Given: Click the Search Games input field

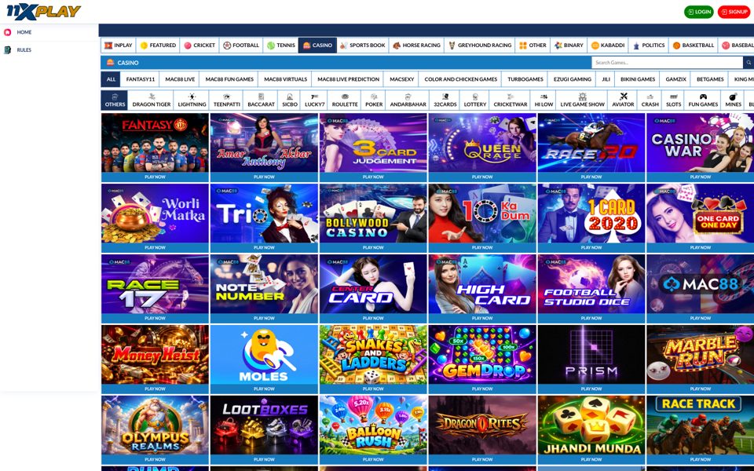Looking at the screenshot, I should coord(667,63).
